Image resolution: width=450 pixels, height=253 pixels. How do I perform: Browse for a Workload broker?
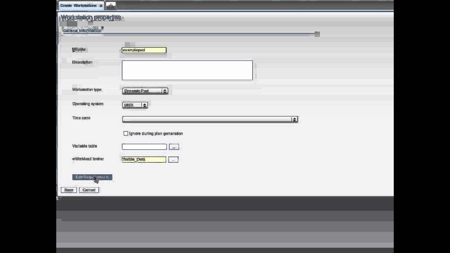click(x=173, y=160)
